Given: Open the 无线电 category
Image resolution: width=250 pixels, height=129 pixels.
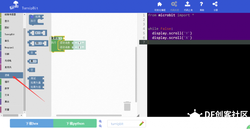Looking at the screenshot, I should [x=8, y=61].
